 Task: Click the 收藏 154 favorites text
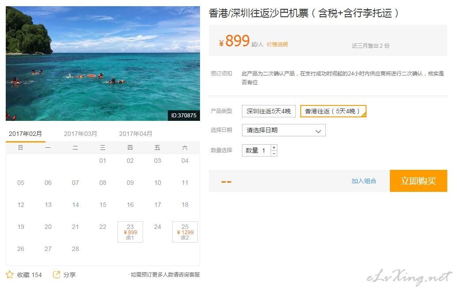[30, 275]
